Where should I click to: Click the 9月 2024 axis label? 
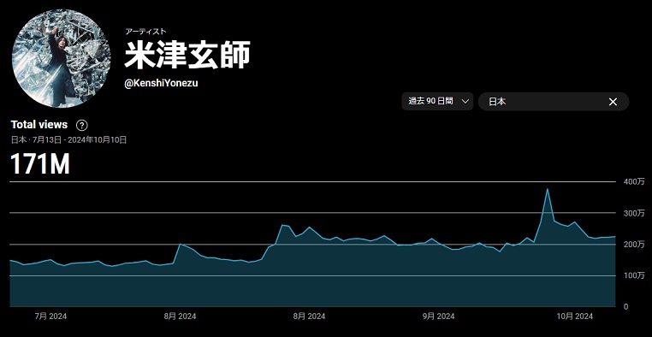[x=439, y=316]
